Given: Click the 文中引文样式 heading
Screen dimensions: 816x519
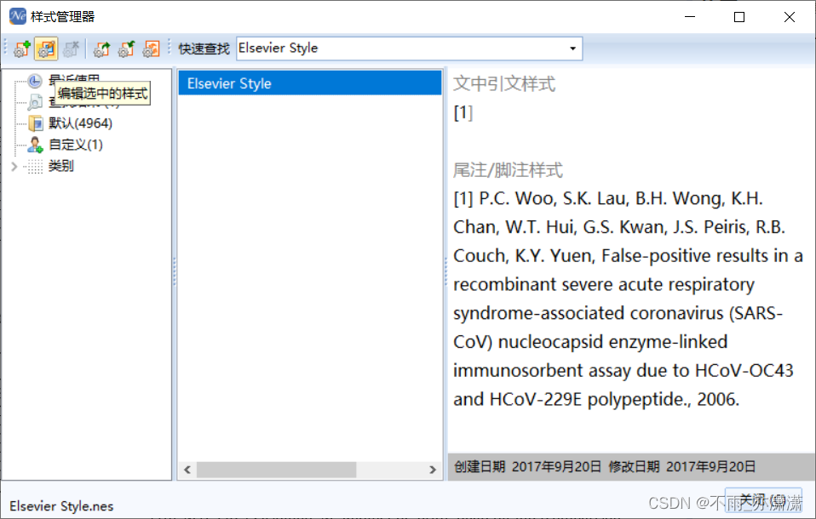Looking at the screenshot, I should (x=504, y=83).
